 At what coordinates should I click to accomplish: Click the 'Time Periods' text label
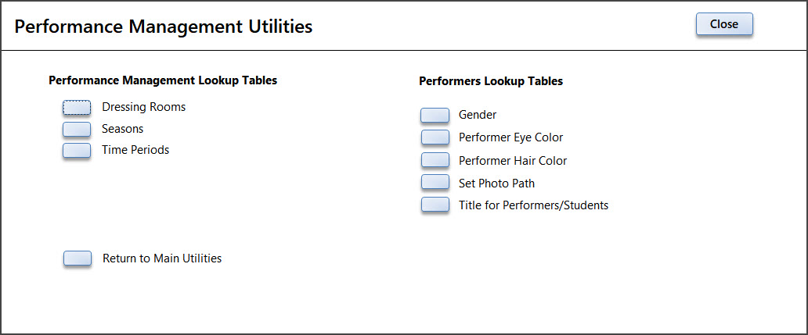pos(135,149)
